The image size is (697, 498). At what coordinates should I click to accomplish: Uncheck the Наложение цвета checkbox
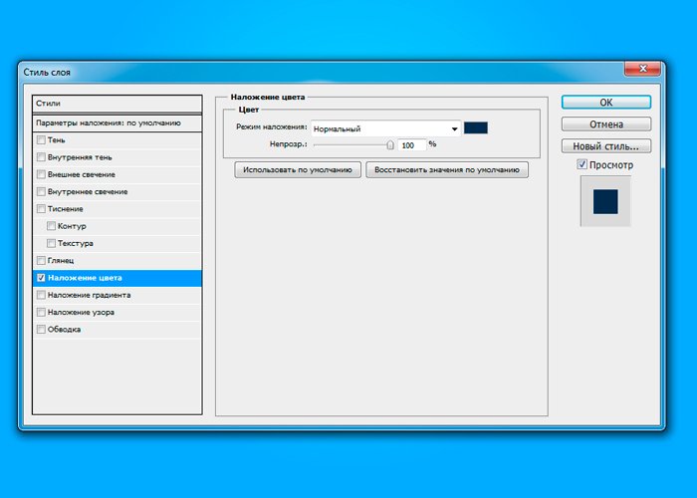coord(41,278)
